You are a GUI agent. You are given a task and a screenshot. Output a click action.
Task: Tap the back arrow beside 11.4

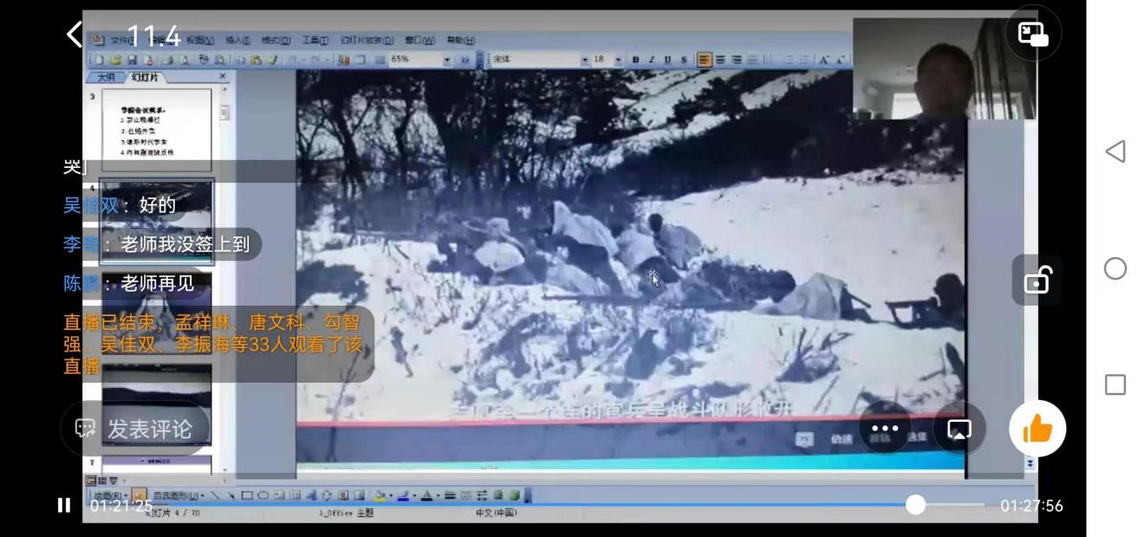(75, 35)
